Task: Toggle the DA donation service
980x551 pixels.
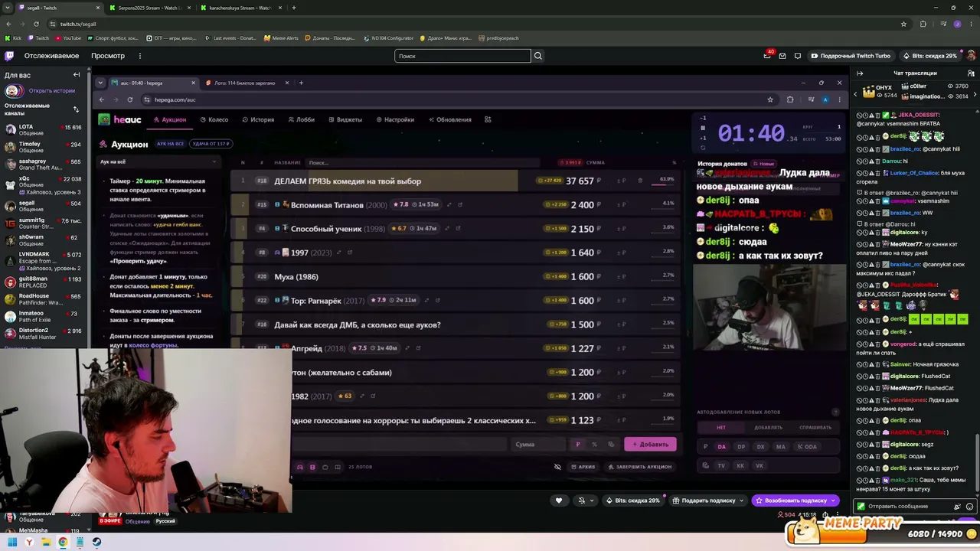Action: (721, 447)
